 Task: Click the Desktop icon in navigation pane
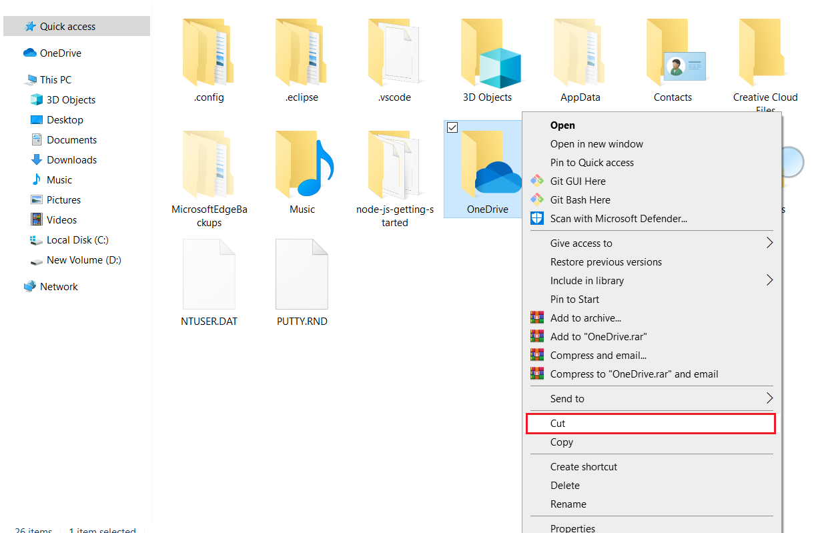click(37, 120)
